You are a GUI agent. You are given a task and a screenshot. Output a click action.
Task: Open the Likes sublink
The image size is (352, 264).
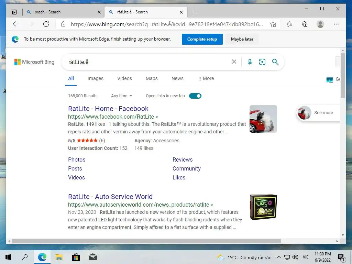(x=179, y=178)
